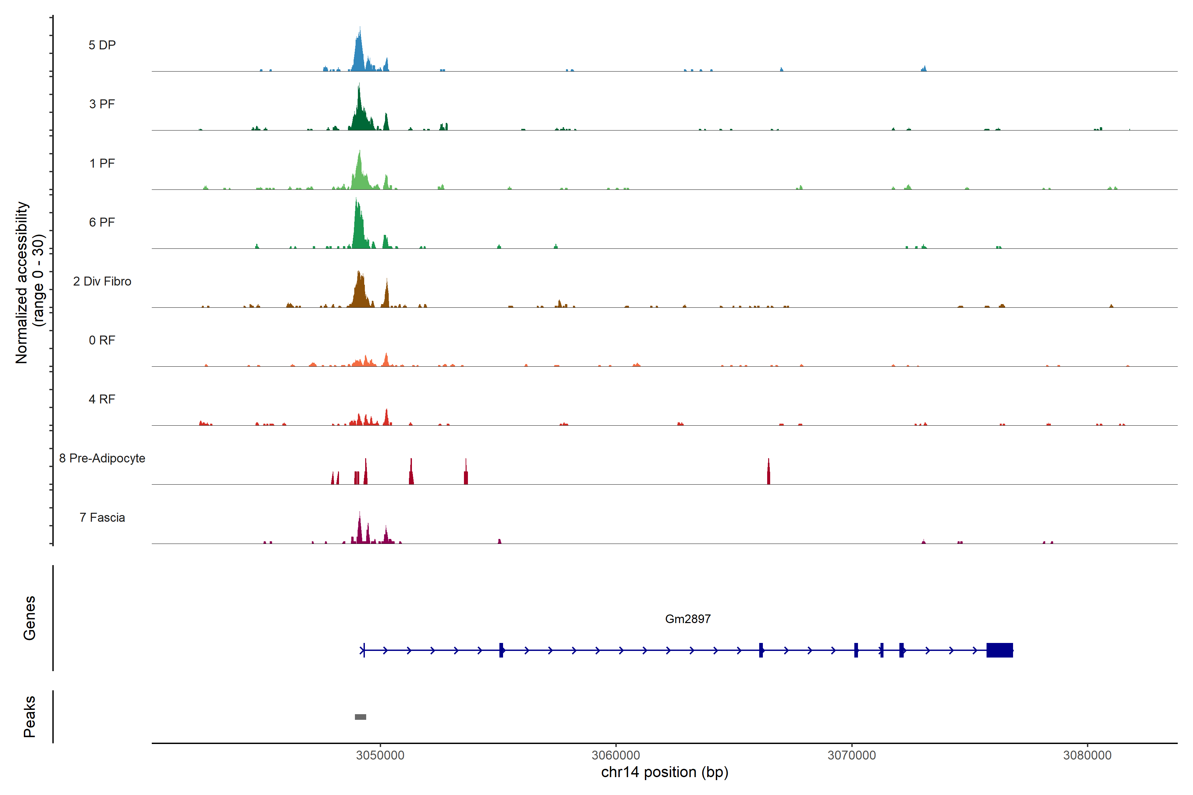Click the 3050000 axis tick label
The height and width of the screenshot is (795, 1193).
tap(380, 755)
